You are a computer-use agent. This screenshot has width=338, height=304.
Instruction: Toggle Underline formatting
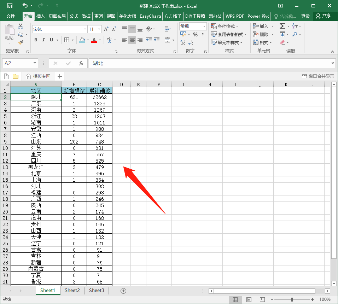[x=51, y=40]
